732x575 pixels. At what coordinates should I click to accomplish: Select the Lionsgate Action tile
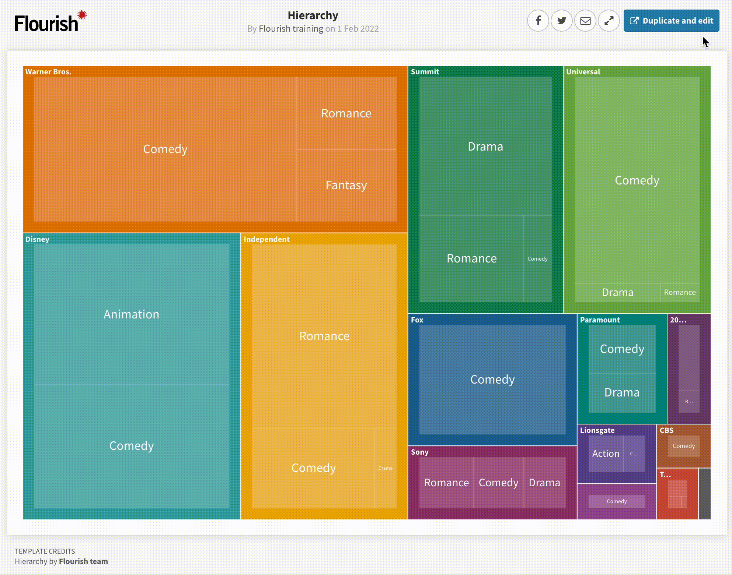point(606,454)
